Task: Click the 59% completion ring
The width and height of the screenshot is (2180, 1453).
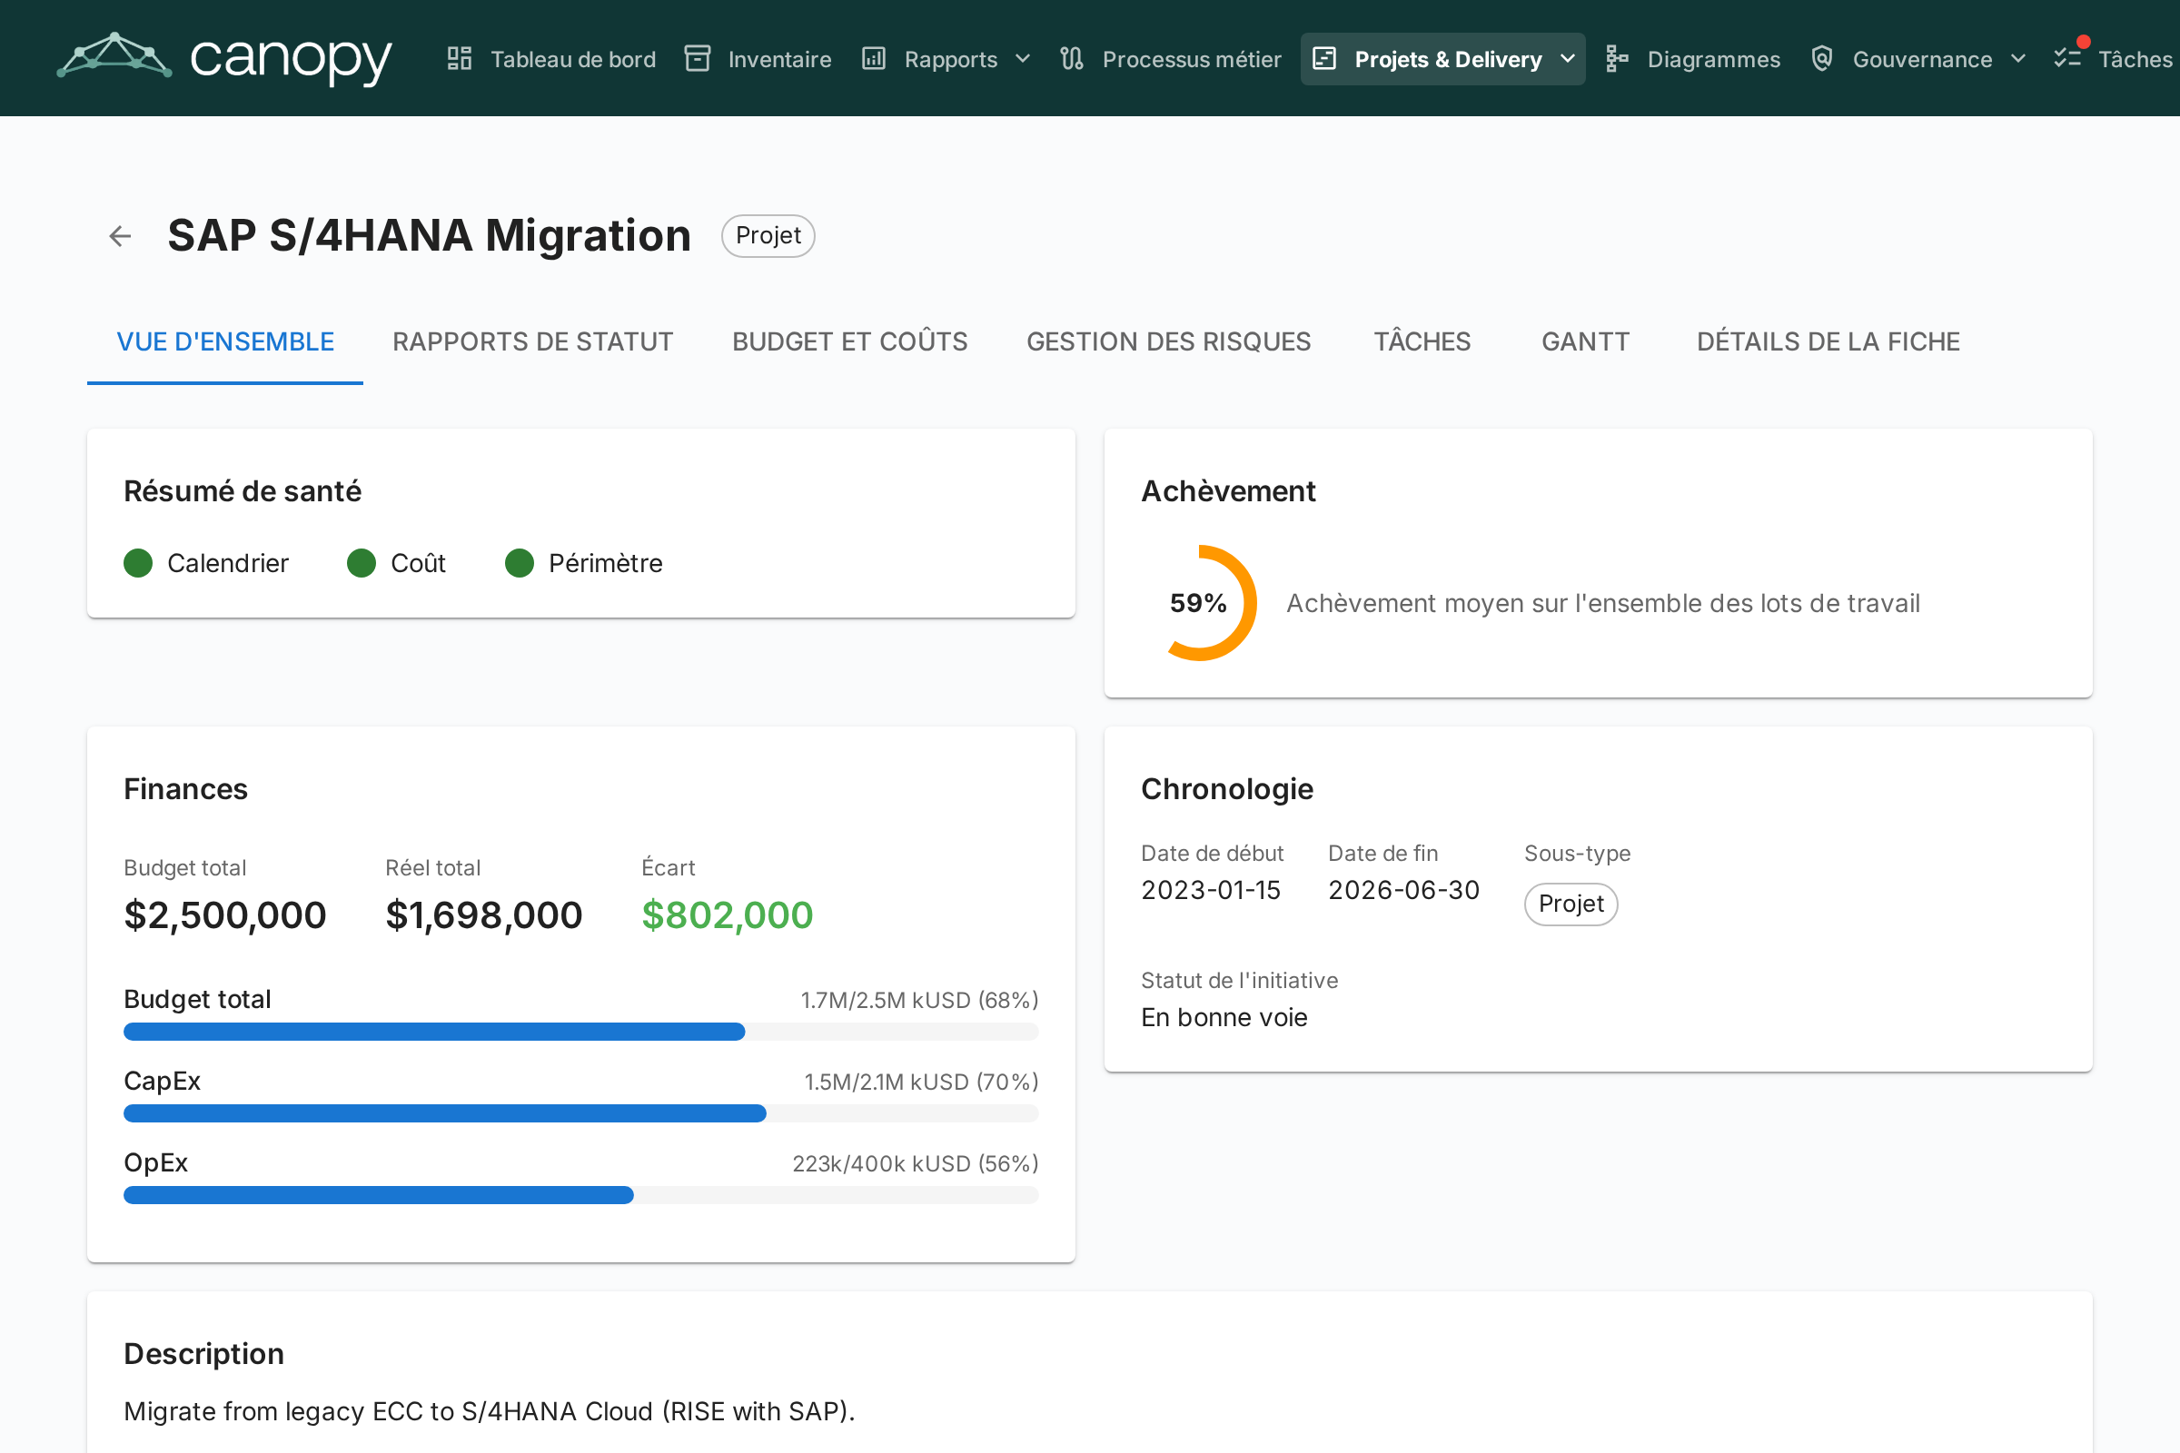Action: [1199, 603]
